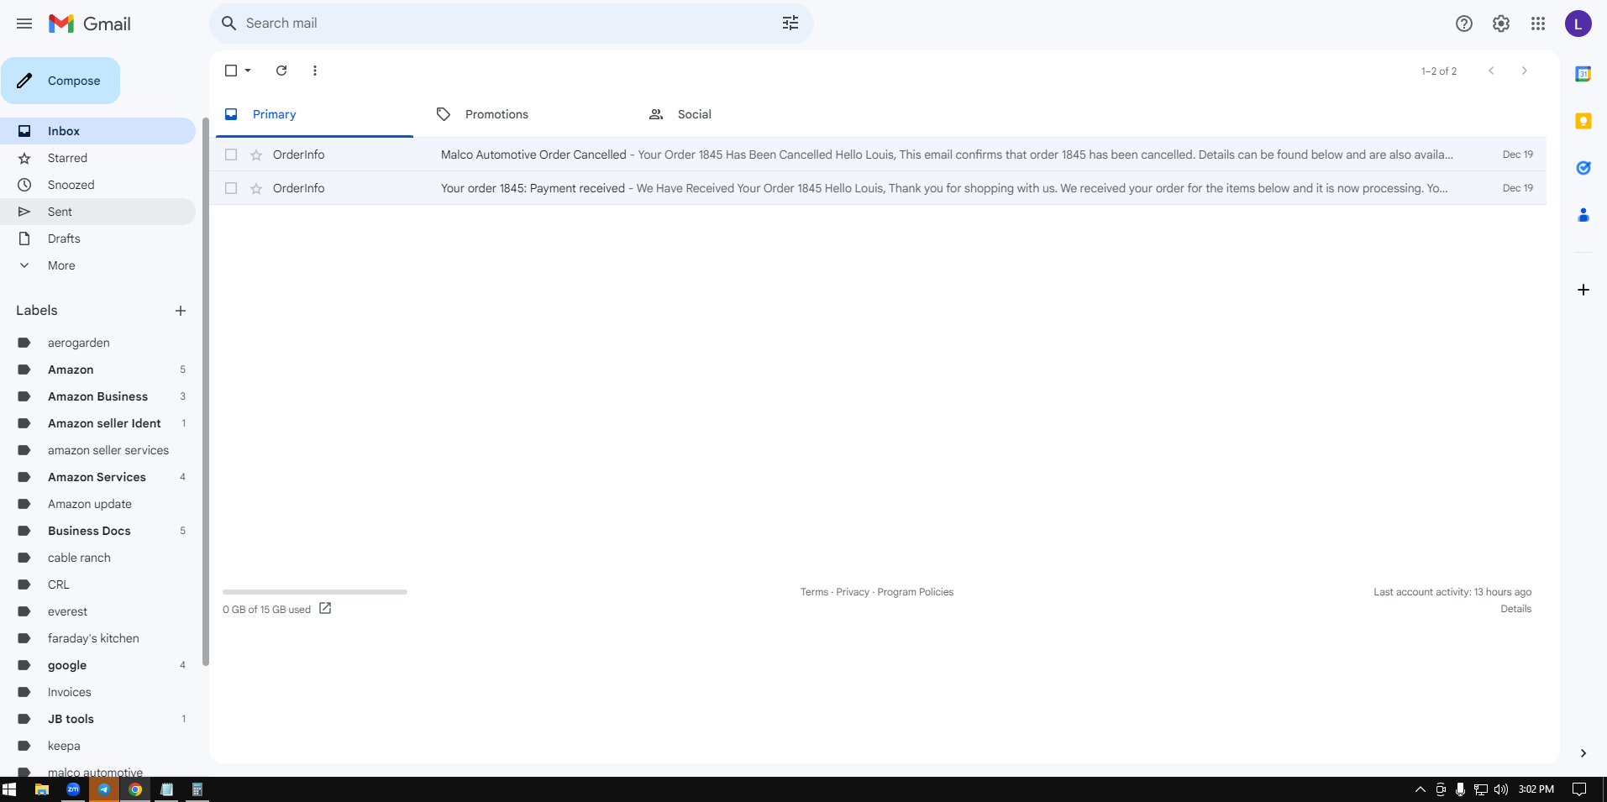This screenshot has height=802, width=1607.
Task: Refresh the inbox
Action: pos(281,71)
